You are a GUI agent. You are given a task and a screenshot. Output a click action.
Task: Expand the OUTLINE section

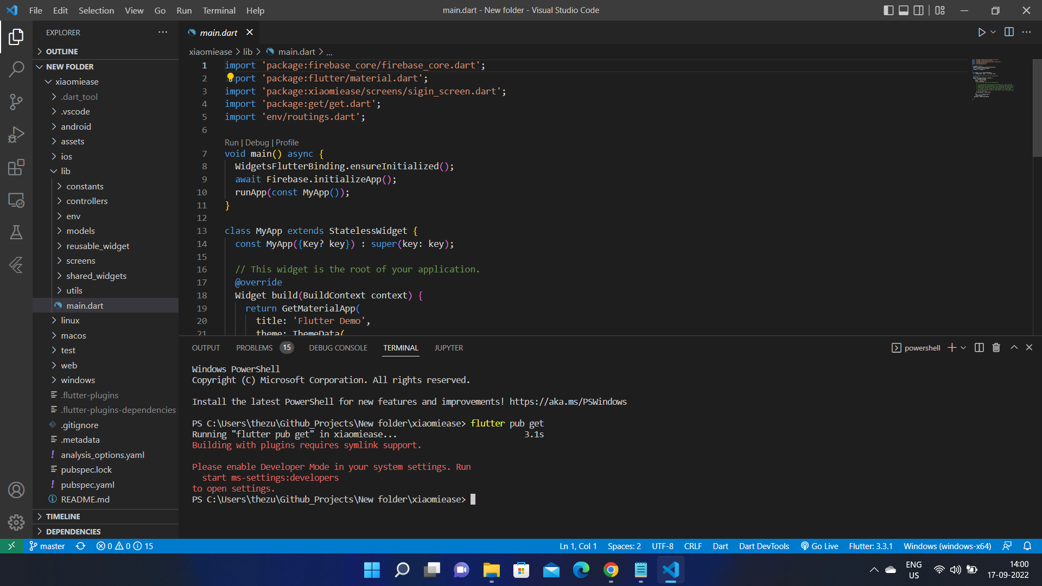pyautogui.click(x=61, y=52)
